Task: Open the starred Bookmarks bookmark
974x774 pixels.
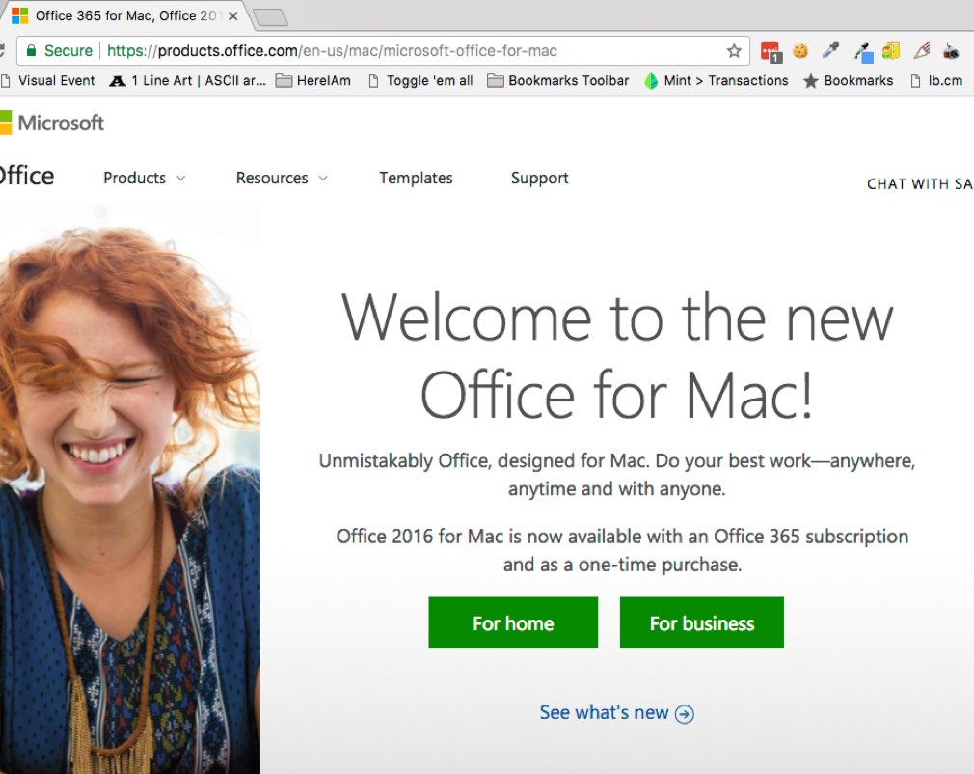Action: (x=849, y=81)
